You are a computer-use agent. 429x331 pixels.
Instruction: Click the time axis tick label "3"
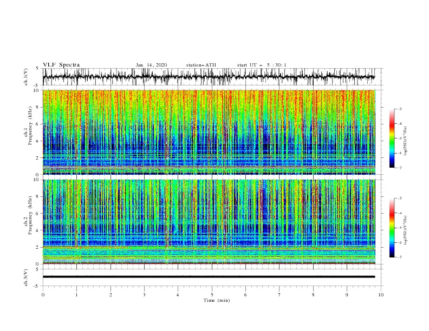click(x=144, y=295)
